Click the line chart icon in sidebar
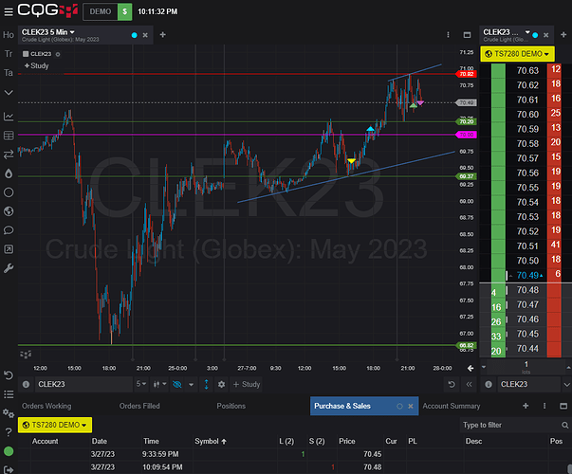Viewport: 572px width, 474px height. (x=9, y=116)
